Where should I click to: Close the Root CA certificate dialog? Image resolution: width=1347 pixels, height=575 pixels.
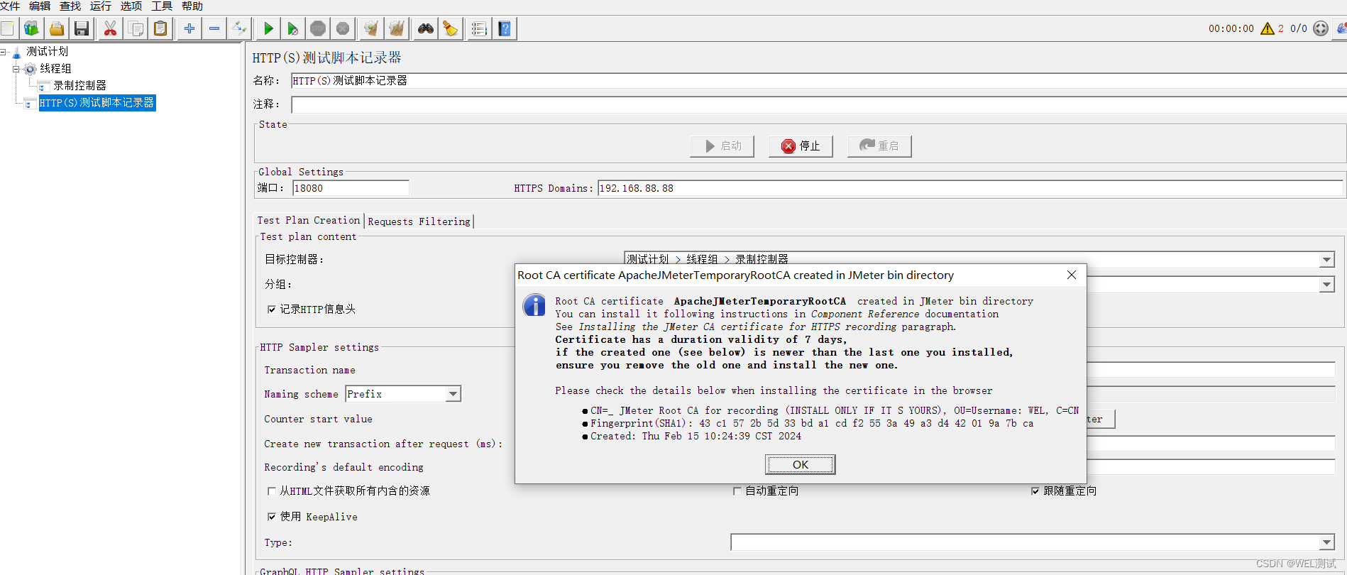[1072, 275]
